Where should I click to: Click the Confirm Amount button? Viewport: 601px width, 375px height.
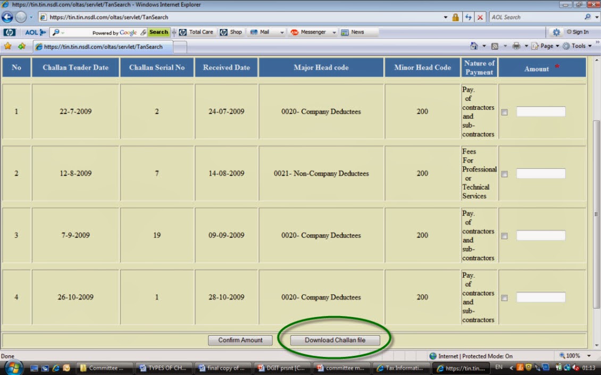[240, 340]
